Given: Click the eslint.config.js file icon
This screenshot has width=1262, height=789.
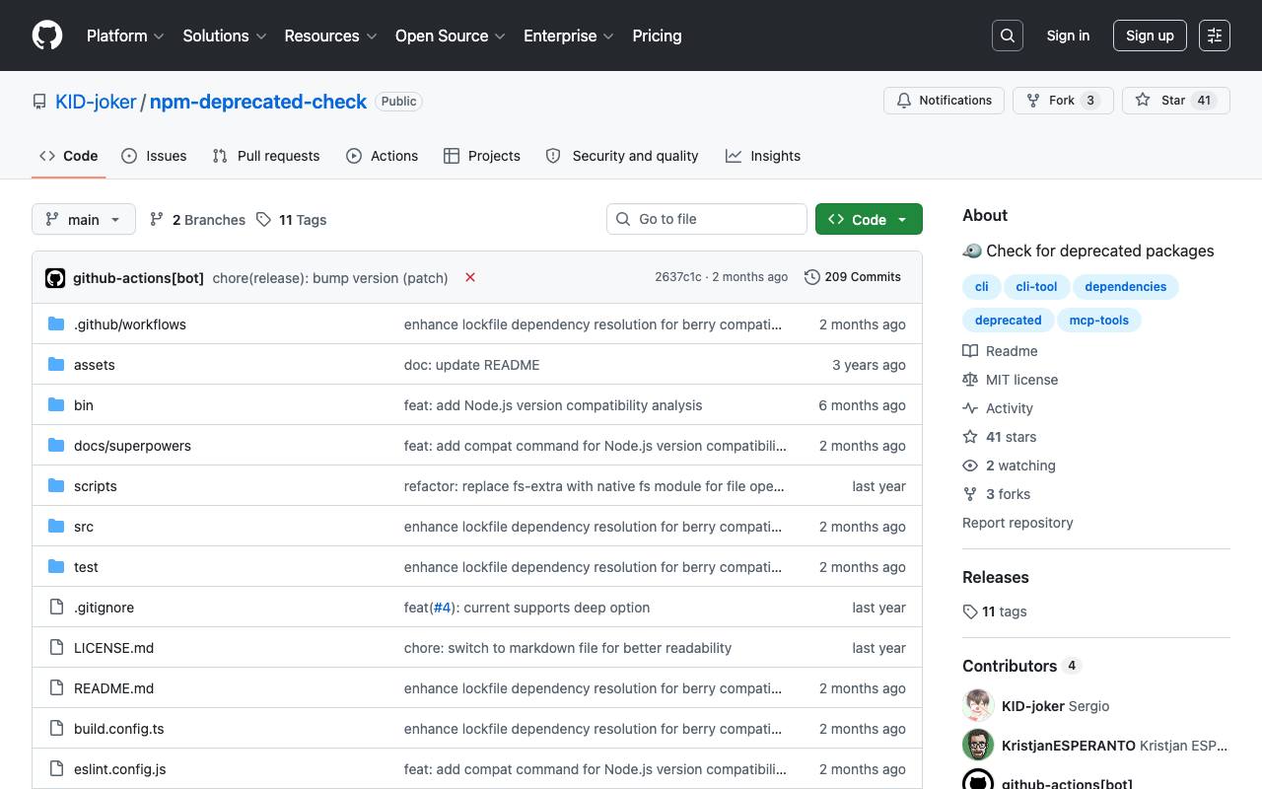Looking at the screenshot, I should pos(56,769).
